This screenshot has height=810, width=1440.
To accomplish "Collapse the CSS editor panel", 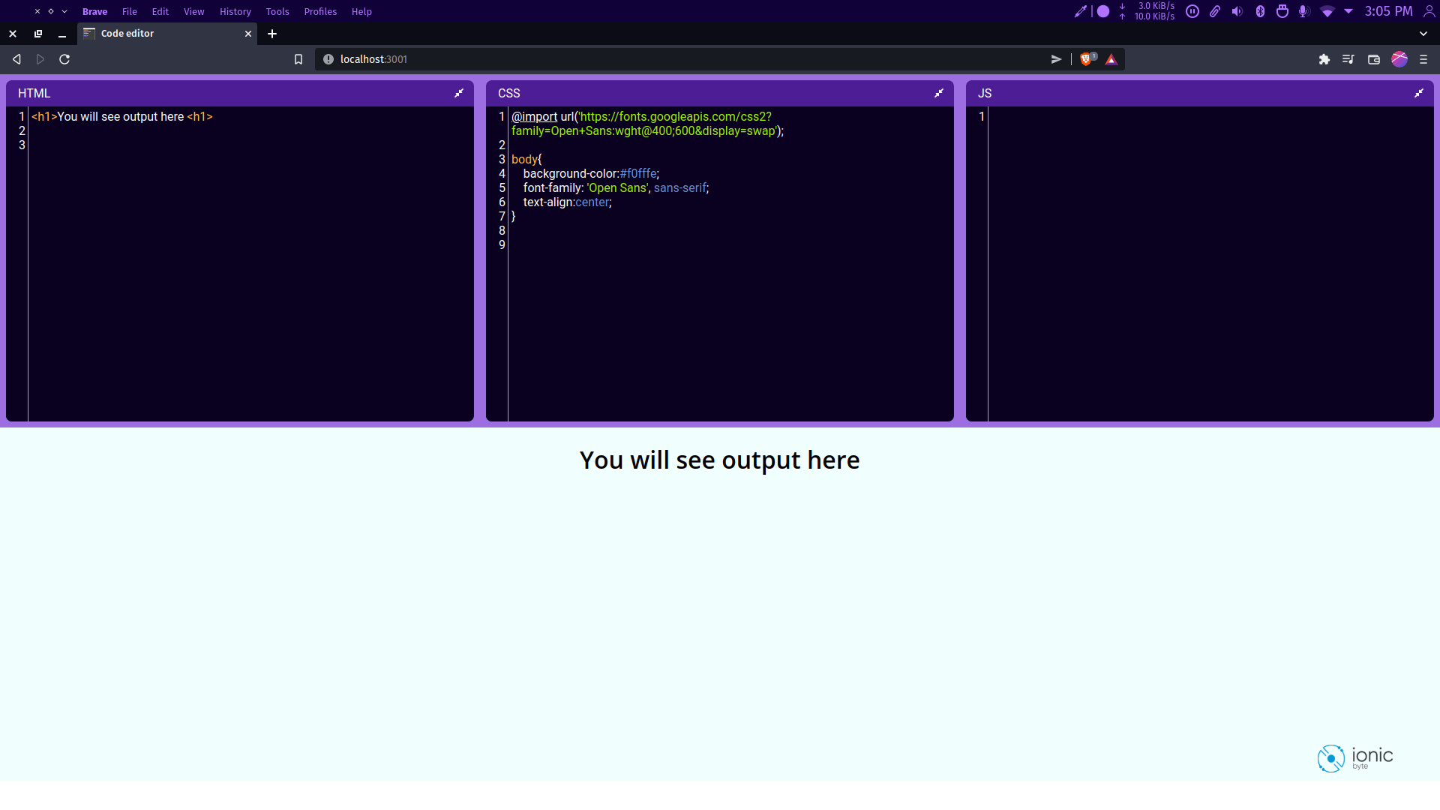I will point(939,93).
